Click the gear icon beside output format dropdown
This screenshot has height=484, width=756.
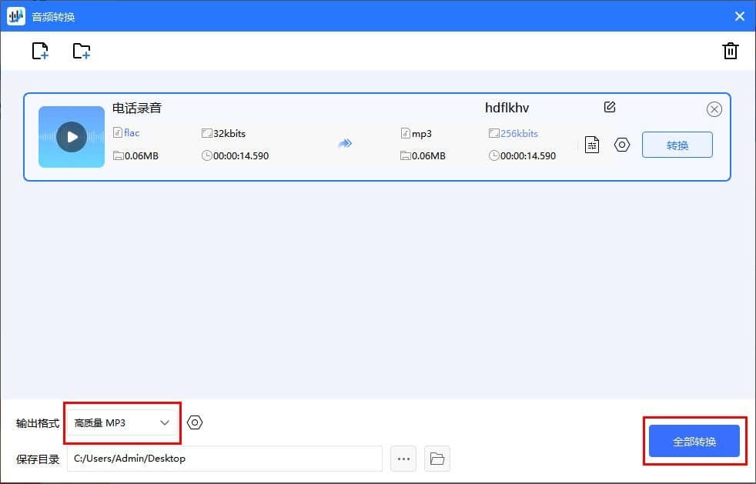tap(195, 422)
